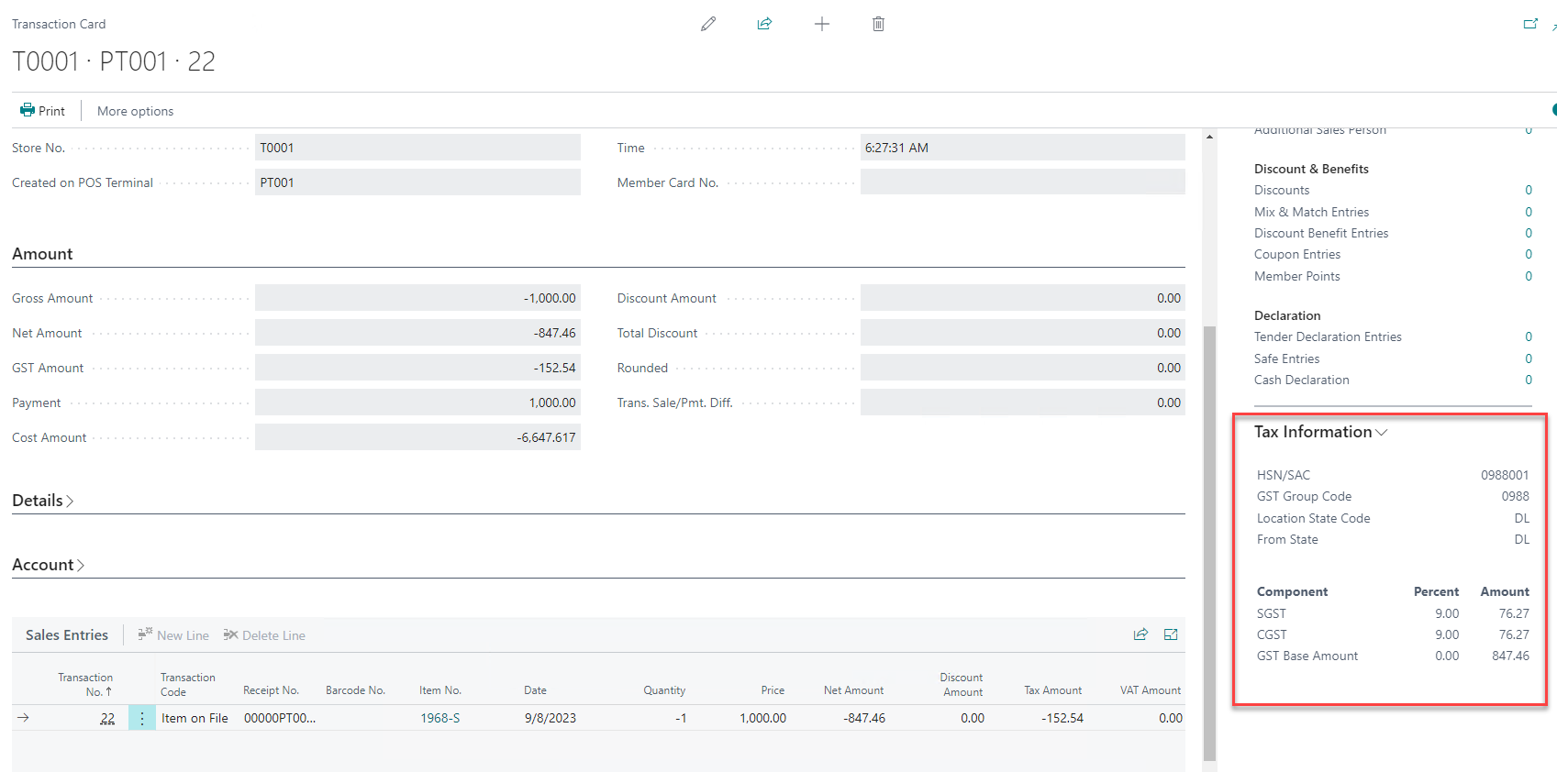The width and height of the screenshot is (1557, 772).
Task: Click the share icon in header
Action: click(x=764, y=24)
